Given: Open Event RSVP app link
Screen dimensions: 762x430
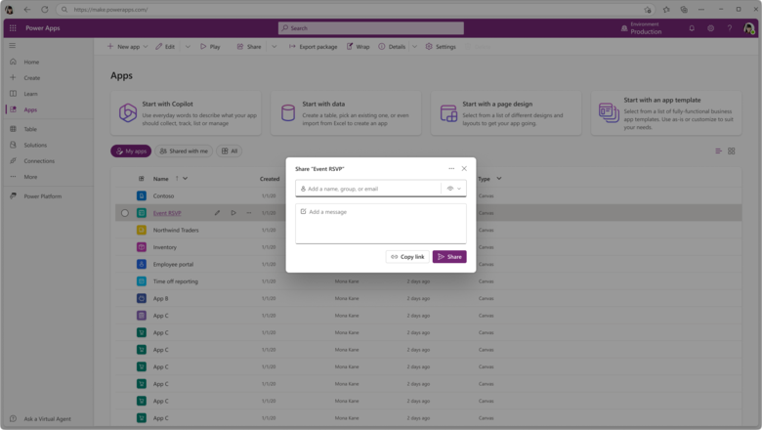Looking at the screenshot, I should 167,213.
